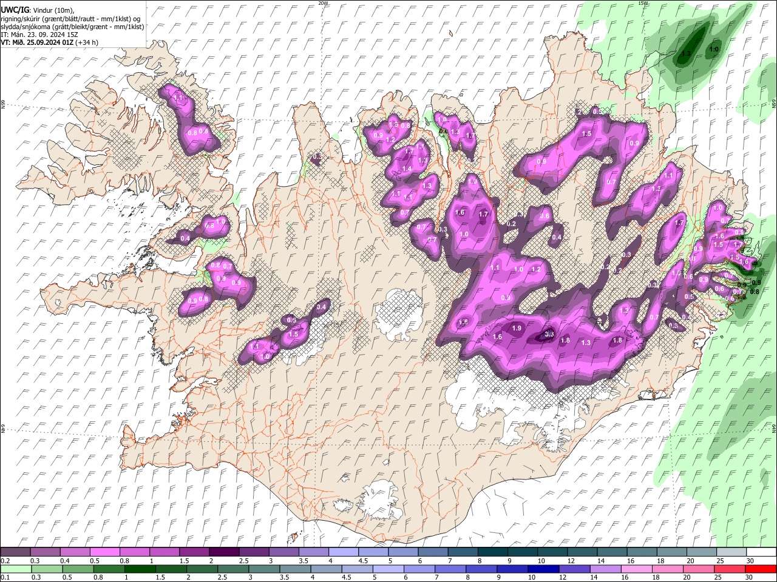777x582 pixels.
Task: Click the 3.3 snowfall maximum value on map
Action: (550, 334)
